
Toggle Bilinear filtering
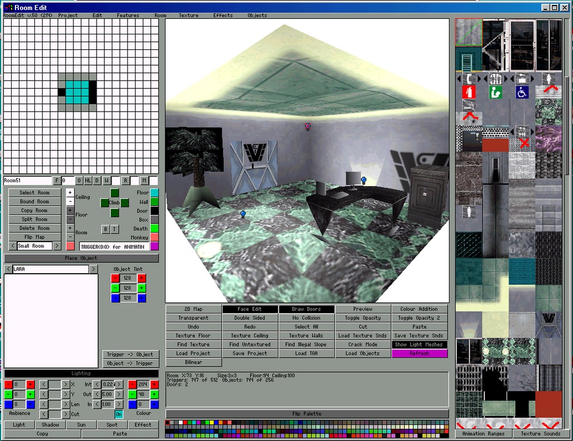point(193,362)
